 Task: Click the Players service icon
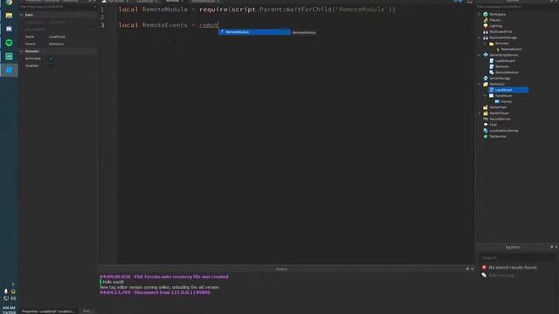point(486,20)
